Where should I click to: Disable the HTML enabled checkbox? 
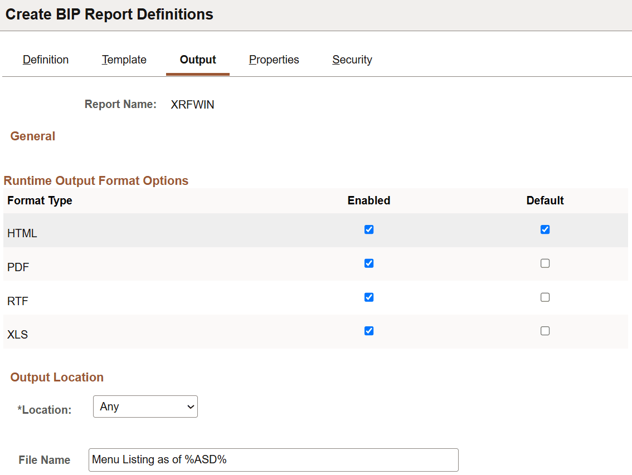[368, 229]
